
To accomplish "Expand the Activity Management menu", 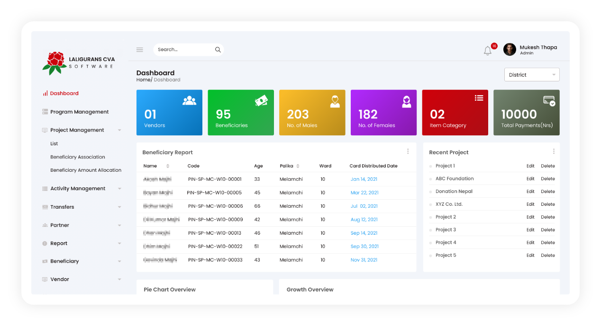I will tap(119, 189).
